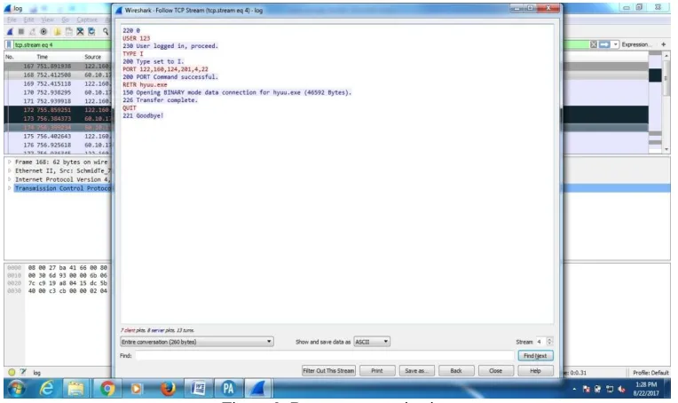Switch to Wireshark via the taskbar icon
678x403 pixels.
click(x=258, y=388)
